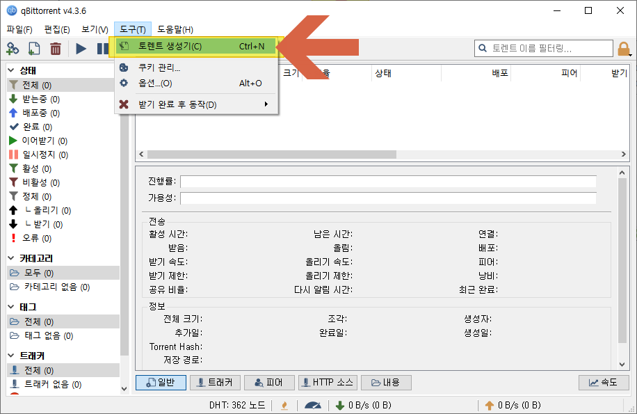The image size is (637, 414).
Task: Click the 가용성 availability bar
Action: coord(388,198)
